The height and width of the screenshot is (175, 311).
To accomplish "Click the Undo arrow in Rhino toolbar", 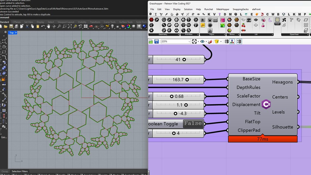I will (43, 26).
